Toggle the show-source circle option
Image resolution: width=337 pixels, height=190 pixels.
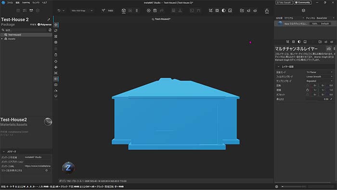[46, 170]
